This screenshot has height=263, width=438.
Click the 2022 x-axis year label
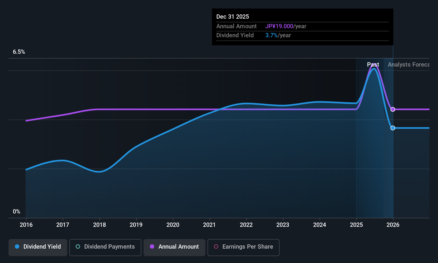[246, 225]
